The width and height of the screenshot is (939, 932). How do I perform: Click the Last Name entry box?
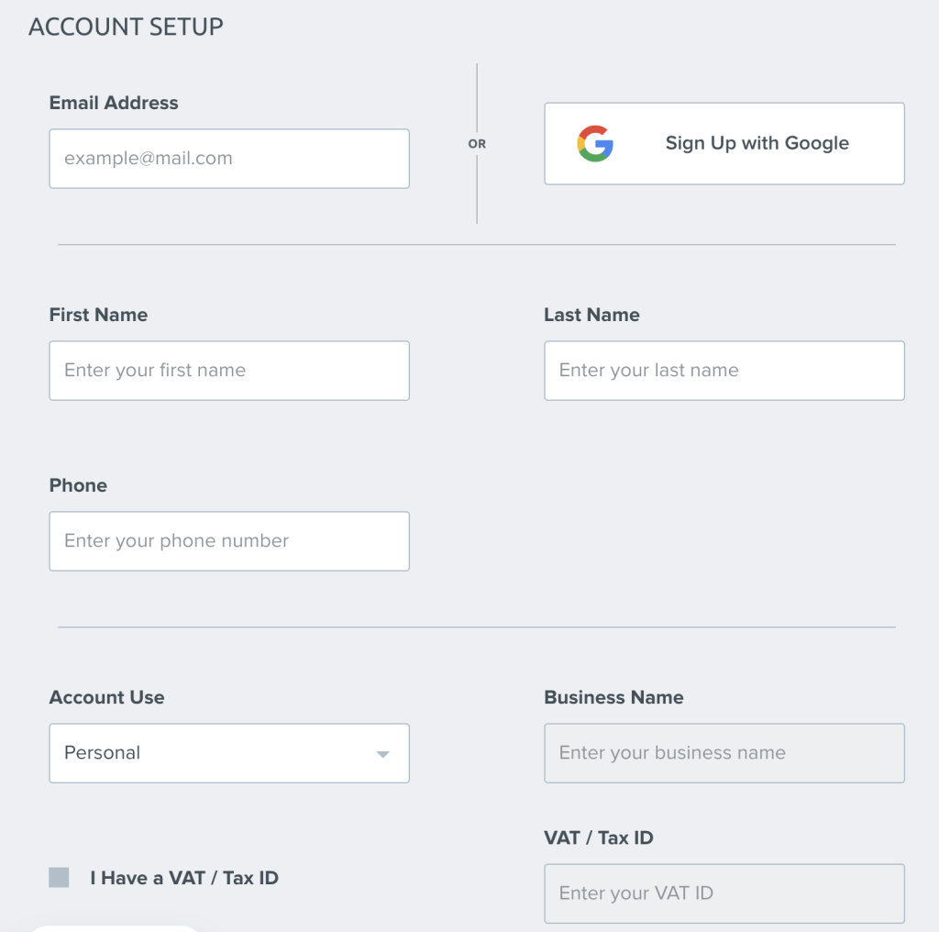click(724, 371)
